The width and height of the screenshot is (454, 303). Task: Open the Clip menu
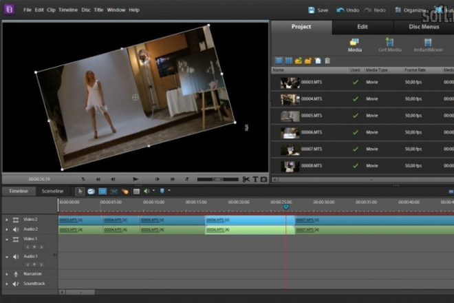coord(51,10)
